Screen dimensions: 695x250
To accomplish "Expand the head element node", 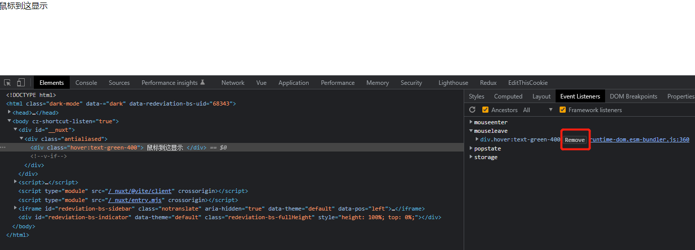I will [10, 113].
